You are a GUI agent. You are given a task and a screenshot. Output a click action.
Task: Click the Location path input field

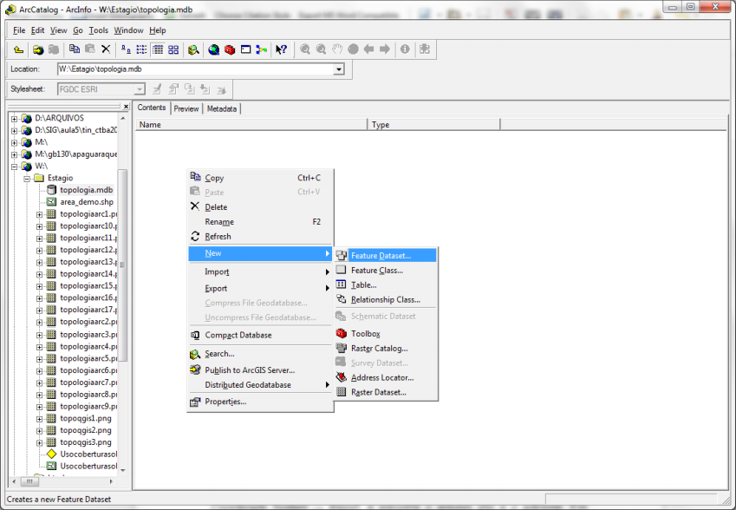click(195, 69)
